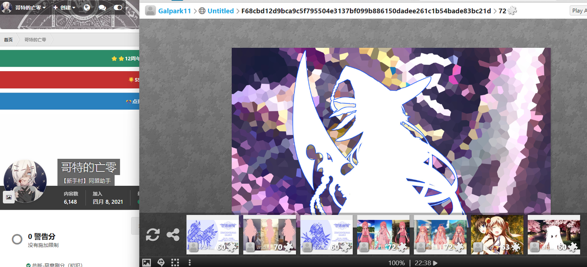Click the 0 警告分 warning points text
The width and height of the screenshot is (587, 267).
click(x=42, y=237)
